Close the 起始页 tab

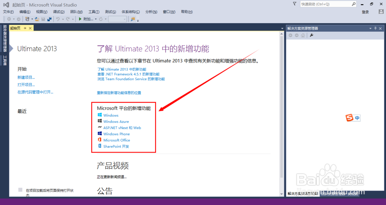(30, 28)
